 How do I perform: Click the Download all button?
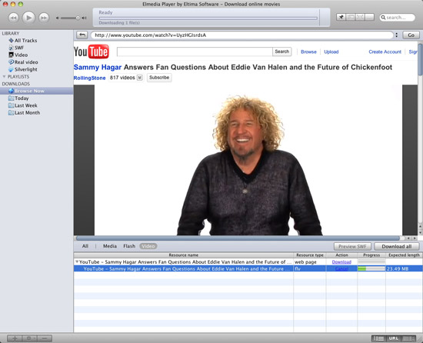tap(397, 246)
